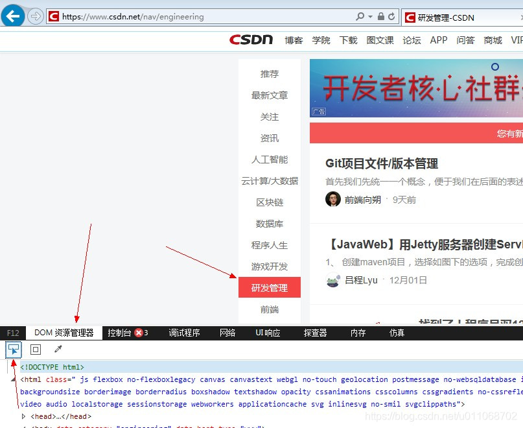Expand the head node in DOM tree
Viewport: 523px width, 428px height.
[23, 416]
